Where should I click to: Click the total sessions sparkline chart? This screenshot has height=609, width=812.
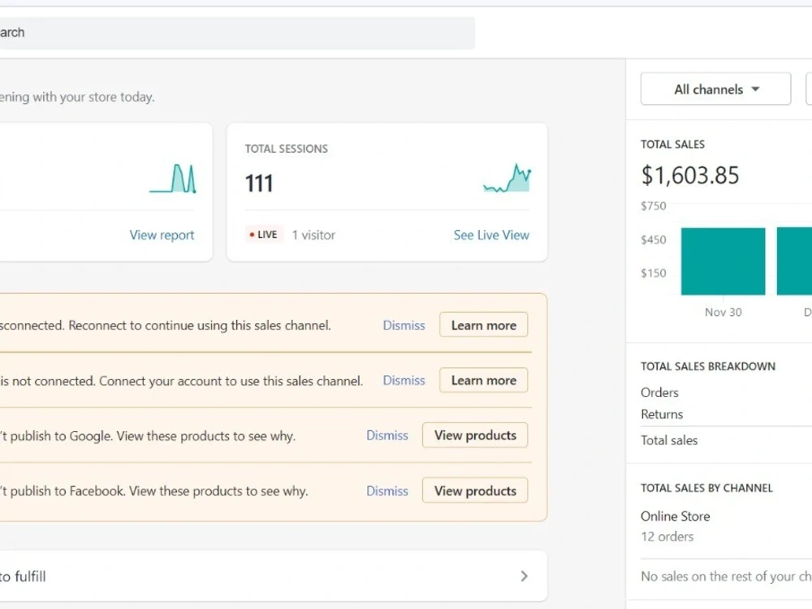pyautogui.click(x=507, y=178)
